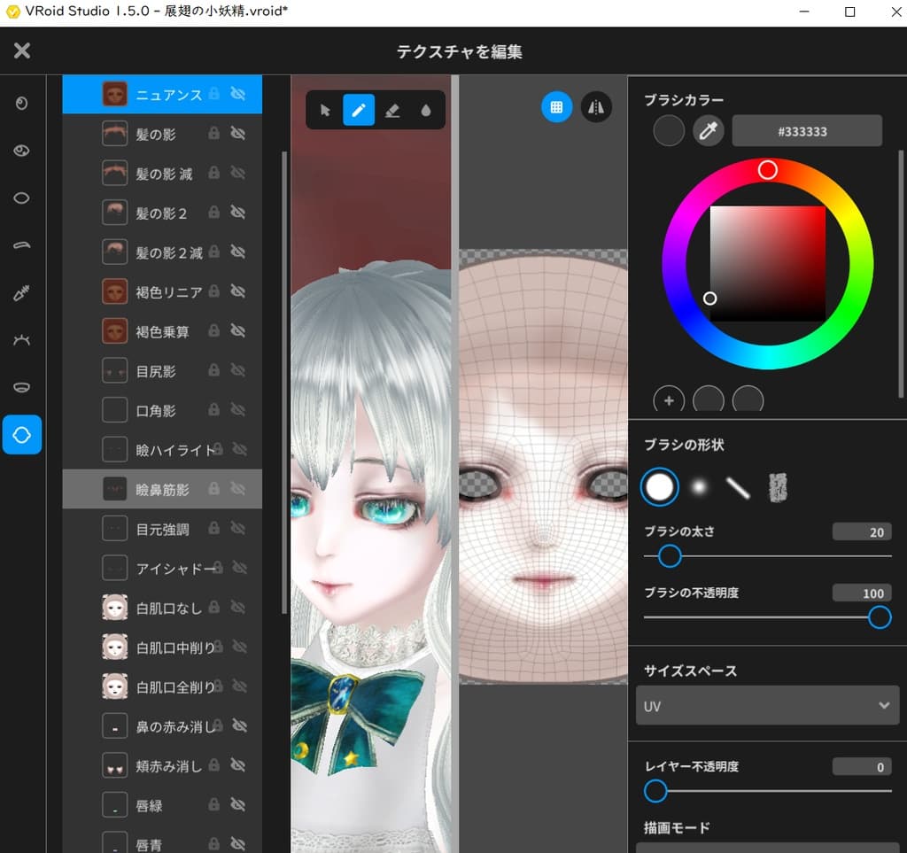The image size is (907, 853).
Task: Show the 髪の影 layer
Action: pos(237,133)
